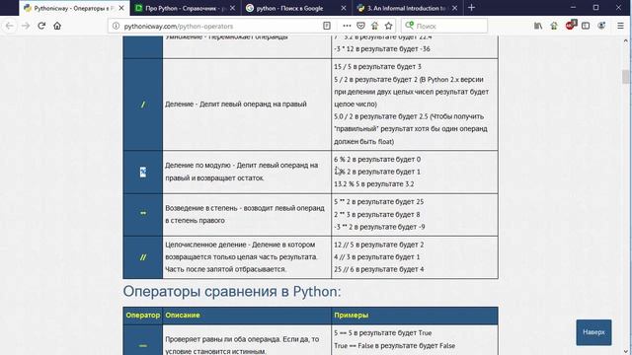Click text '15 / 5 в результате будет 3'
Viewport: 632px width, 355px height.
377,66
